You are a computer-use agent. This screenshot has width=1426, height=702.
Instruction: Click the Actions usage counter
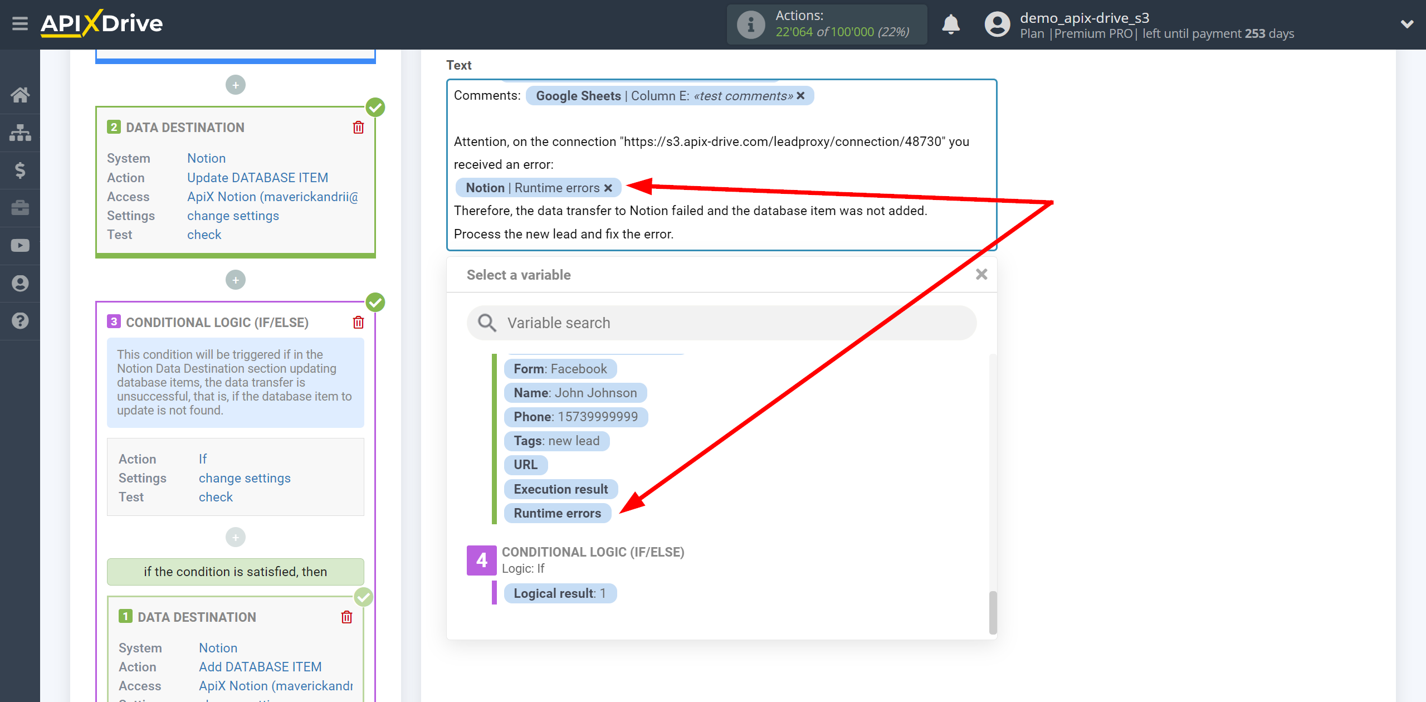[x=827, y=25]
